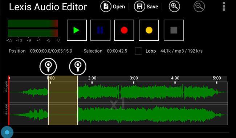The width and height of the screenshot is (236, 138).
Task: Start recording with red record button
Action: coord(124,30)
